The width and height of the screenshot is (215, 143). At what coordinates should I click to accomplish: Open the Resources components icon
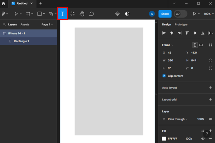73,14
